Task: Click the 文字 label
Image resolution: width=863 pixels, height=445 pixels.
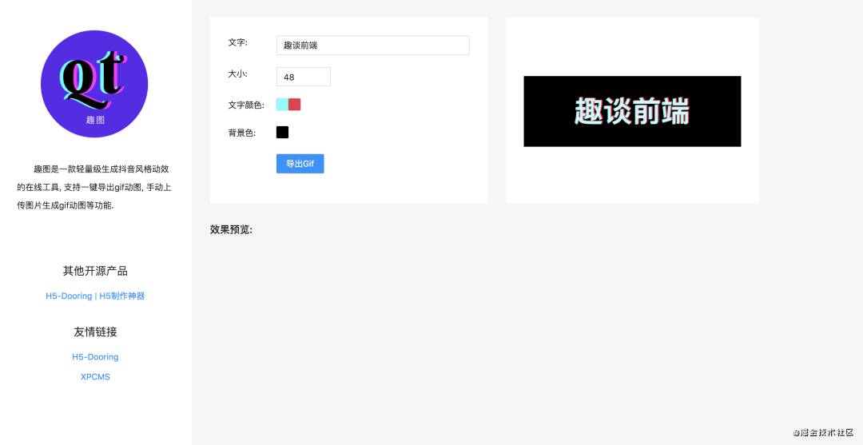Action: click(238, 42)
